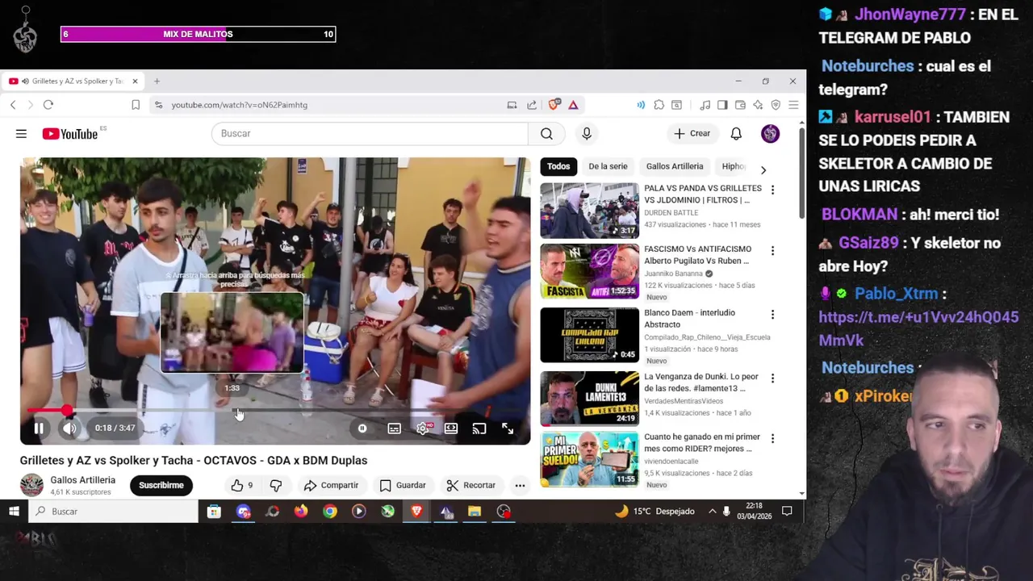Open options for La Venganza de Dunki
Image resolution: width=1033 pixels, height=581 pixels.
click(x=772, y=378)
